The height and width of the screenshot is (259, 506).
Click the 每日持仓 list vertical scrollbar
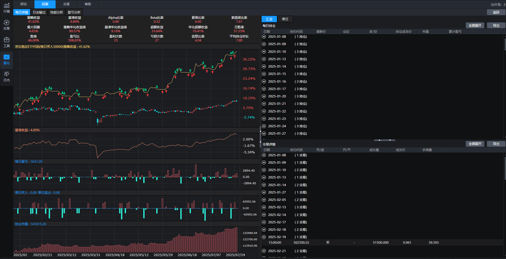(x=505, y=44)
